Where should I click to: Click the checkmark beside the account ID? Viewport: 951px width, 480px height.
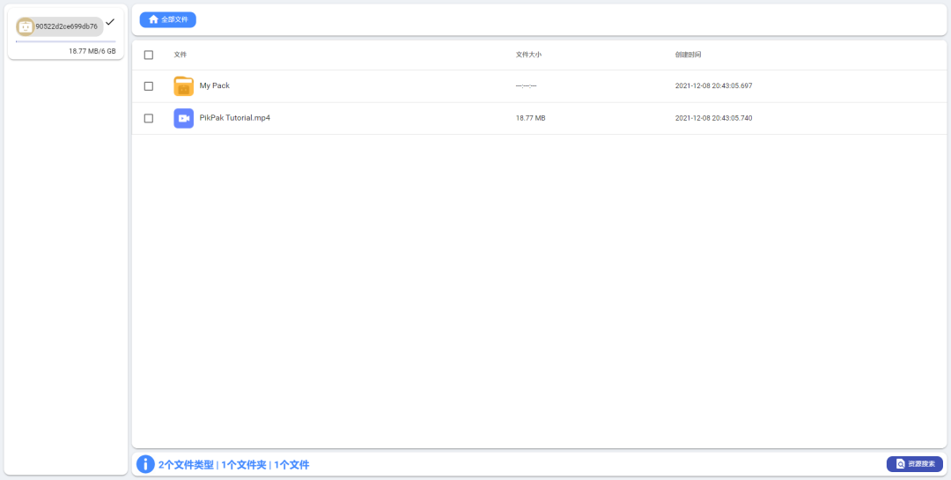[x=110, y=22]
